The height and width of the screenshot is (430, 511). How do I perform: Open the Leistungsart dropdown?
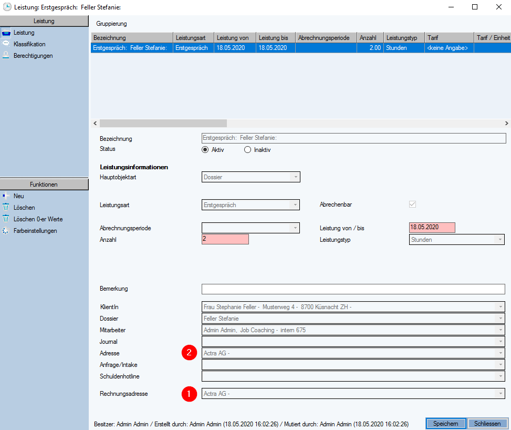click(295, 205)
